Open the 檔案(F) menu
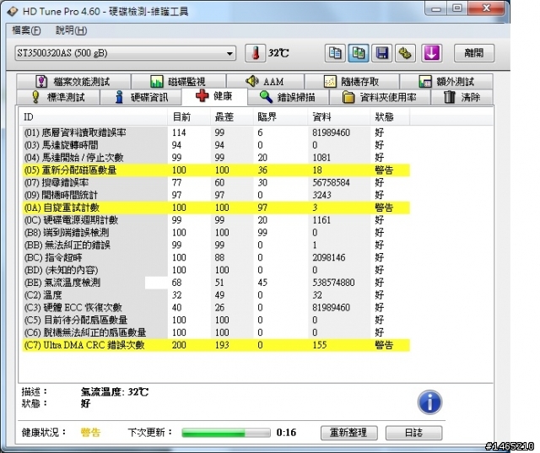 [26, 30]
